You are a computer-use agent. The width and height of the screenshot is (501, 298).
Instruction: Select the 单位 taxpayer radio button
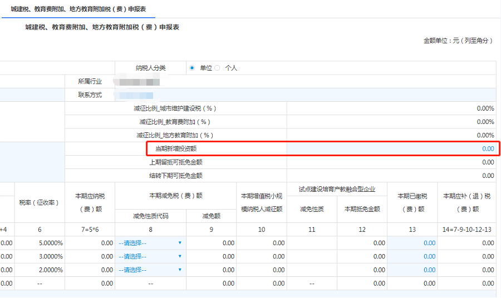(x=192, y=68)
